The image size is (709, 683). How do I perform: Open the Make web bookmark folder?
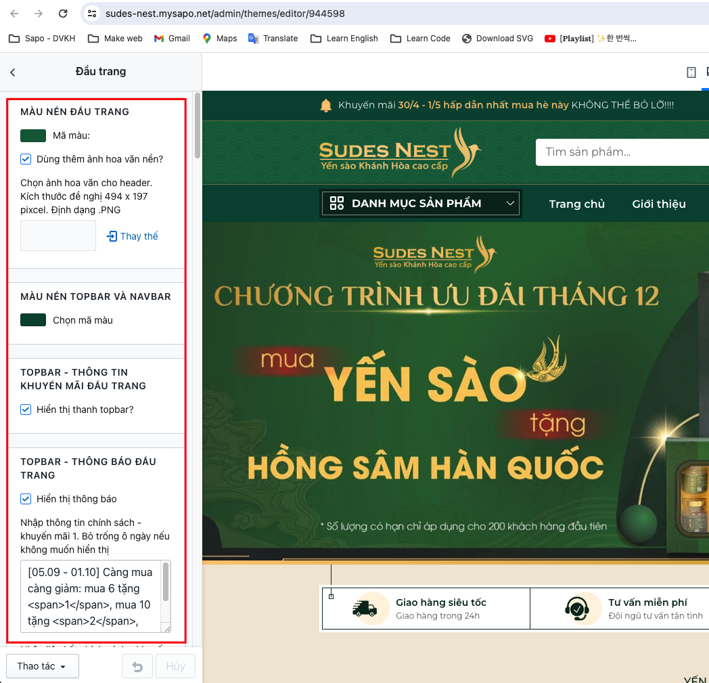pos(115,39)
